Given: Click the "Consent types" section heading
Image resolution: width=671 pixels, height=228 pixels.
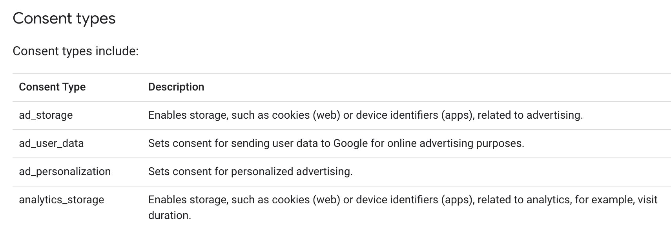Looking at the screenshot, I should pyautogui.click(x=64, y=18).
